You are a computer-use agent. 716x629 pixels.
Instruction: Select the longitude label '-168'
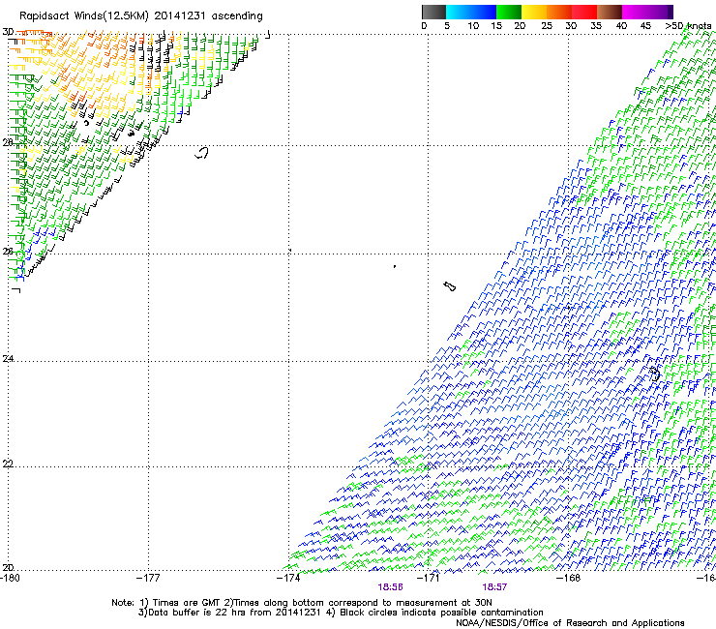pyautogui.click(x=569, y=579)
